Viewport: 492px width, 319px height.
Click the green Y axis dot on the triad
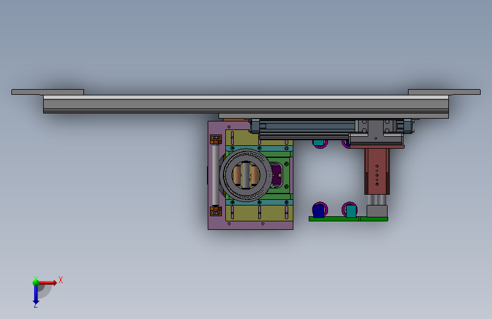click(x=36, y=282)
